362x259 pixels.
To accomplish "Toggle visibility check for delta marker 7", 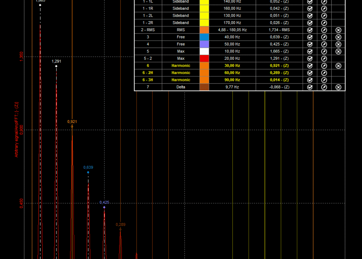I will click(x=310, y=87).
